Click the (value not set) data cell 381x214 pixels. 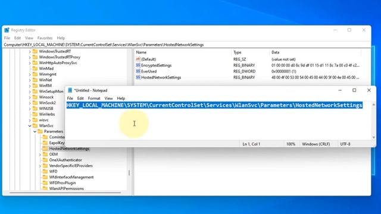pyautogui.click(x=283, y=59)
